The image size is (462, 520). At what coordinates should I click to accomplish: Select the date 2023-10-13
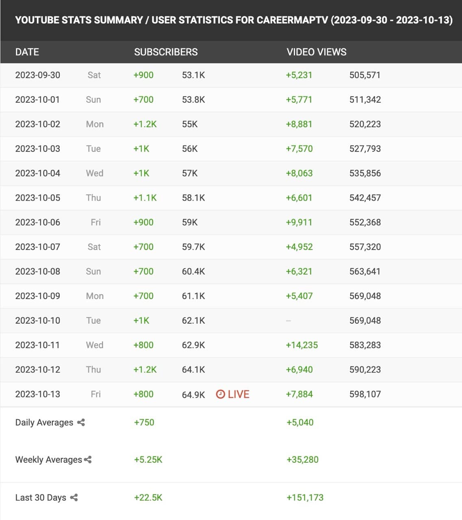pos(38,394)
